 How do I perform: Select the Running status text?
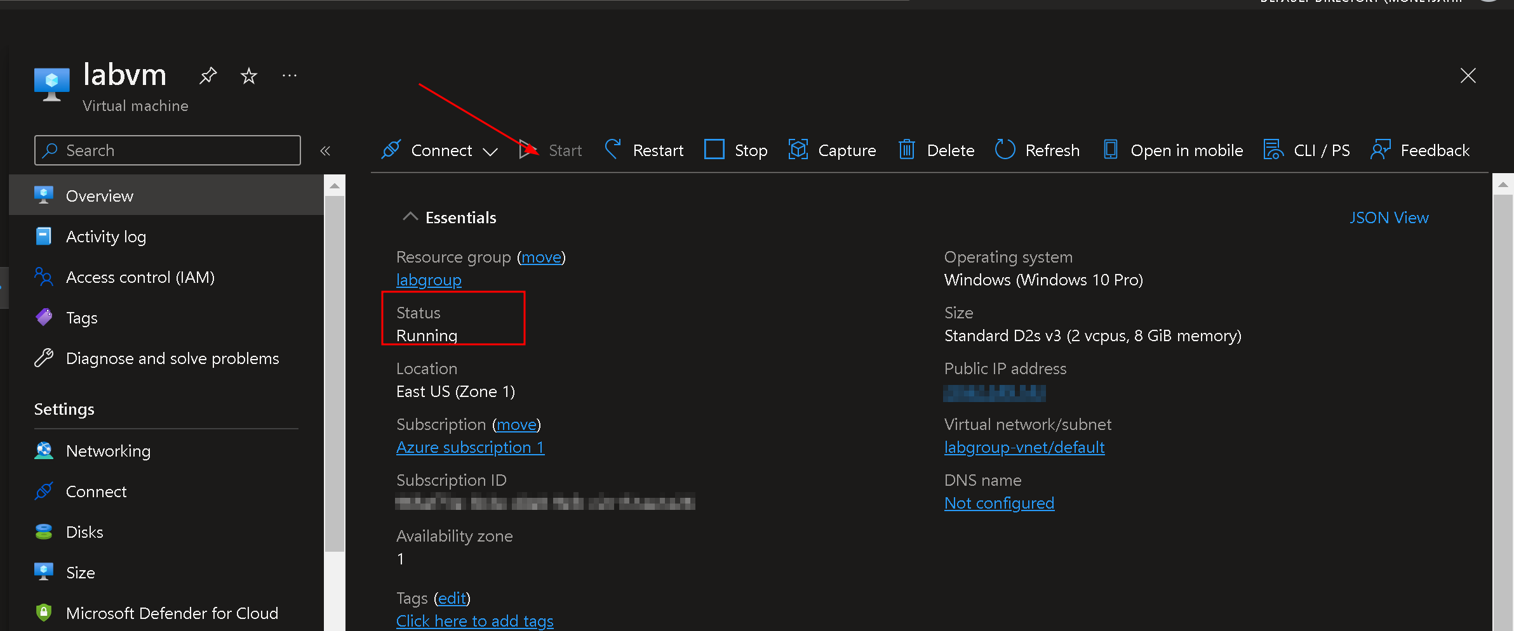point(427,336)
